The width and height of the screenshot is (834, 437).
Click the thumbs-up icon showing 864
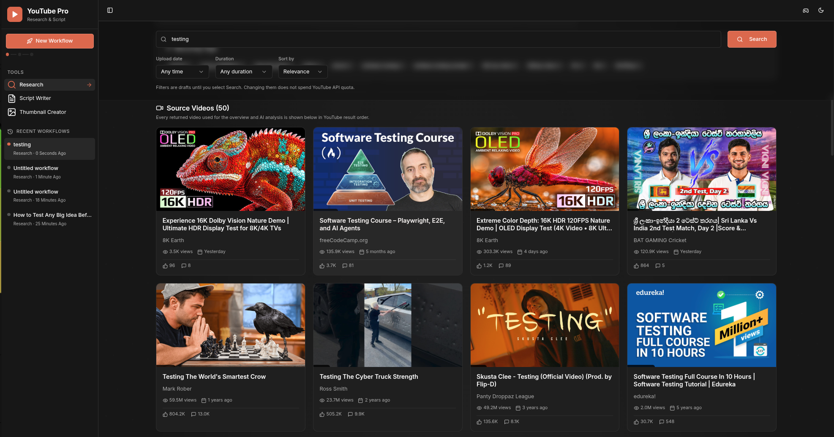(636, 266)
